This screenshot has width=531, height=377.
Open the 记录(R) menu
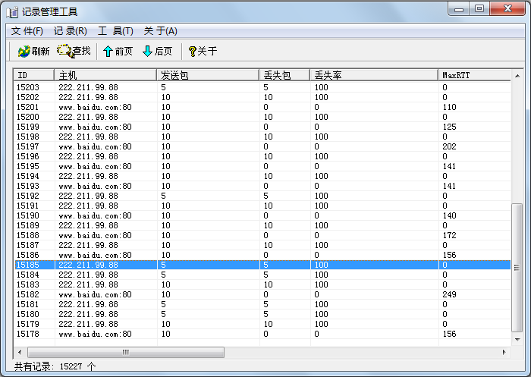[x=70, y=31]
